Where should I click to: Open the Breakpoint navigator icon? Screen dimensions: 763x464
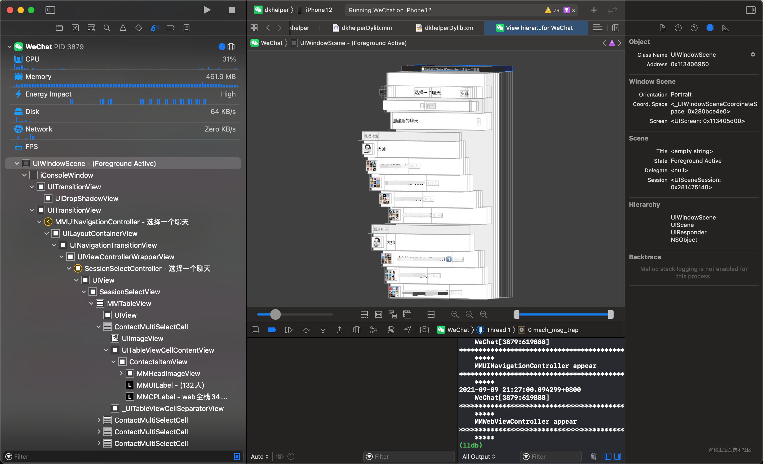click(x=170, y=28)
